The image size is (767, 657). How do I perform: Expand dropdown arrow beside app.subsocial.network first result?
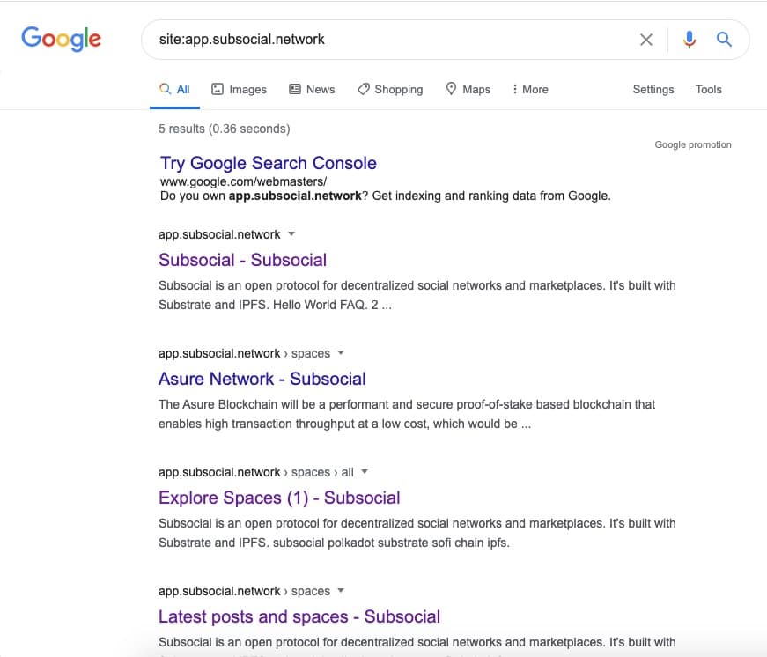291,234
